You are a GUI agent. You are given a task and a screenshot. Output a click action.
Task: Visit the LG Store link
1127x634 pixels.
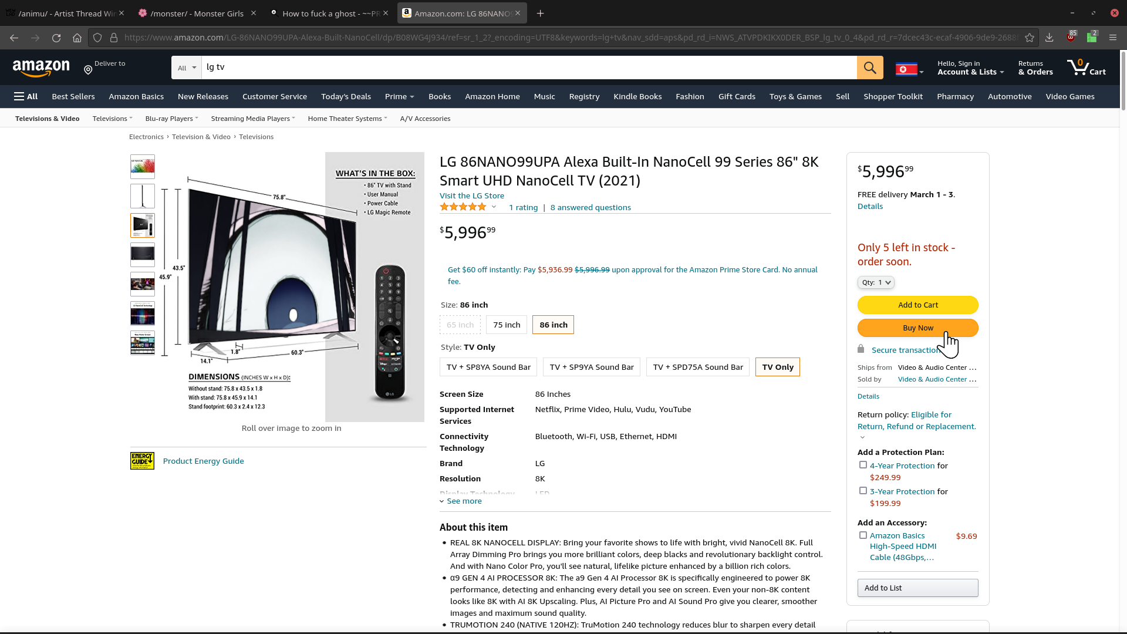[x=471, y=195]
